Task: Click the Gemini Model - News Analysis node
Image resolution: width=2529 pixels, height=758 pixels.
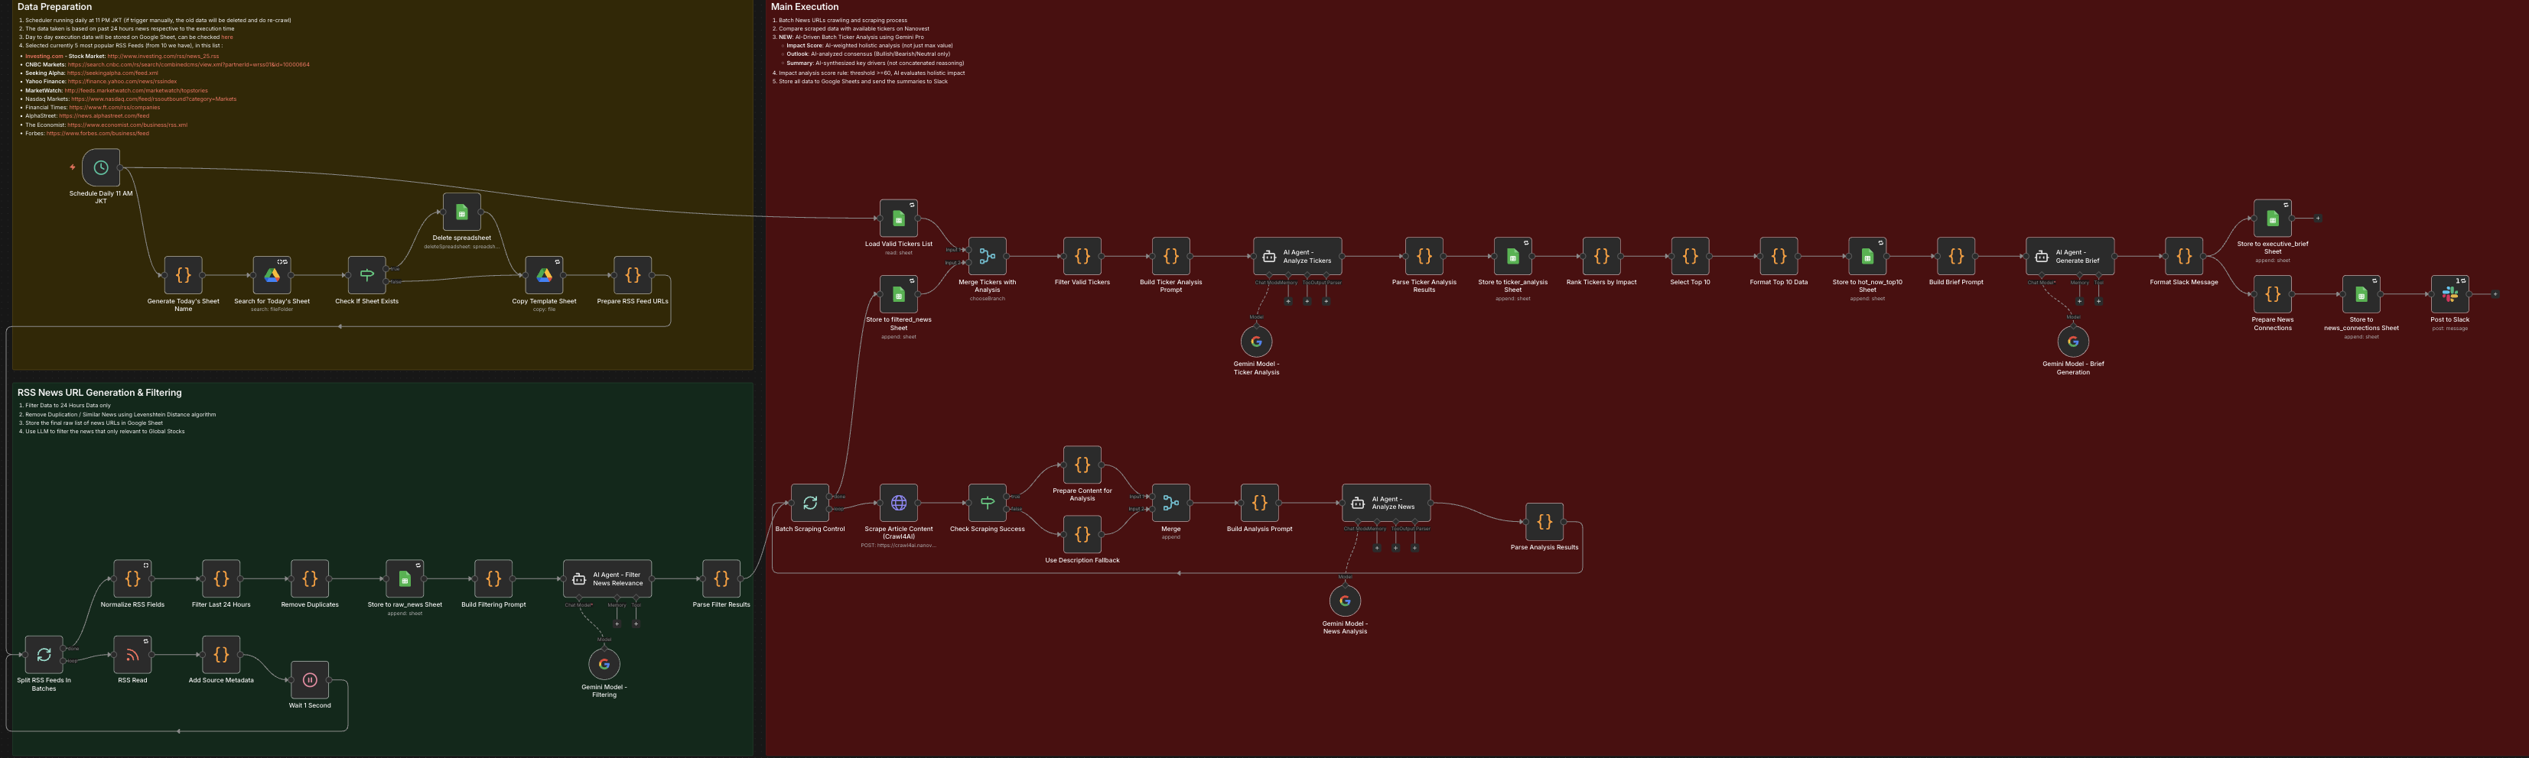Action: click(x=1344, y=601)
